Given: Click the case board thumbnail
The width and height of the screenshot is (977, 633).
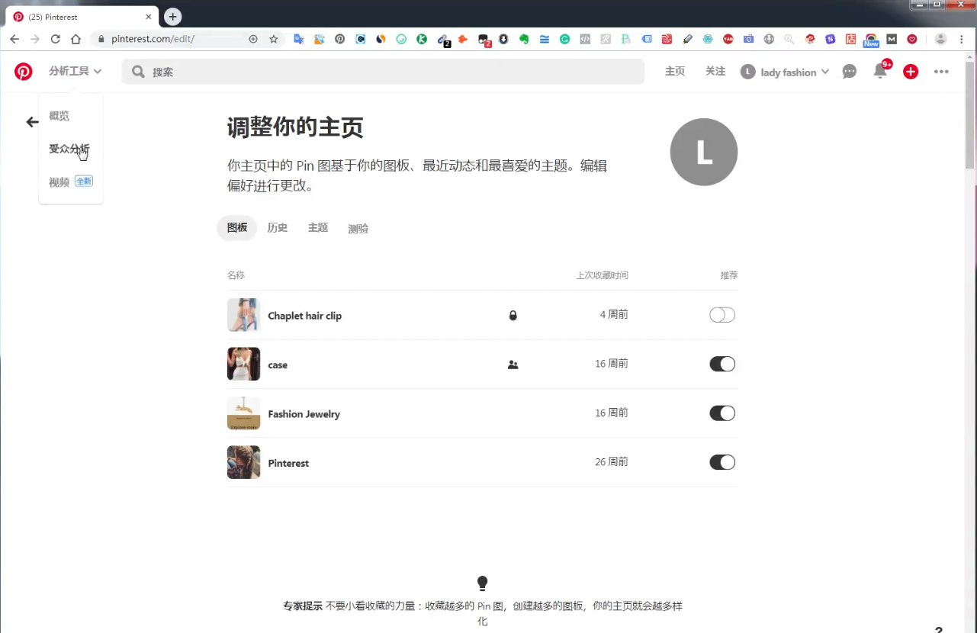Looking at the screenshot, I should click(244, 365).
